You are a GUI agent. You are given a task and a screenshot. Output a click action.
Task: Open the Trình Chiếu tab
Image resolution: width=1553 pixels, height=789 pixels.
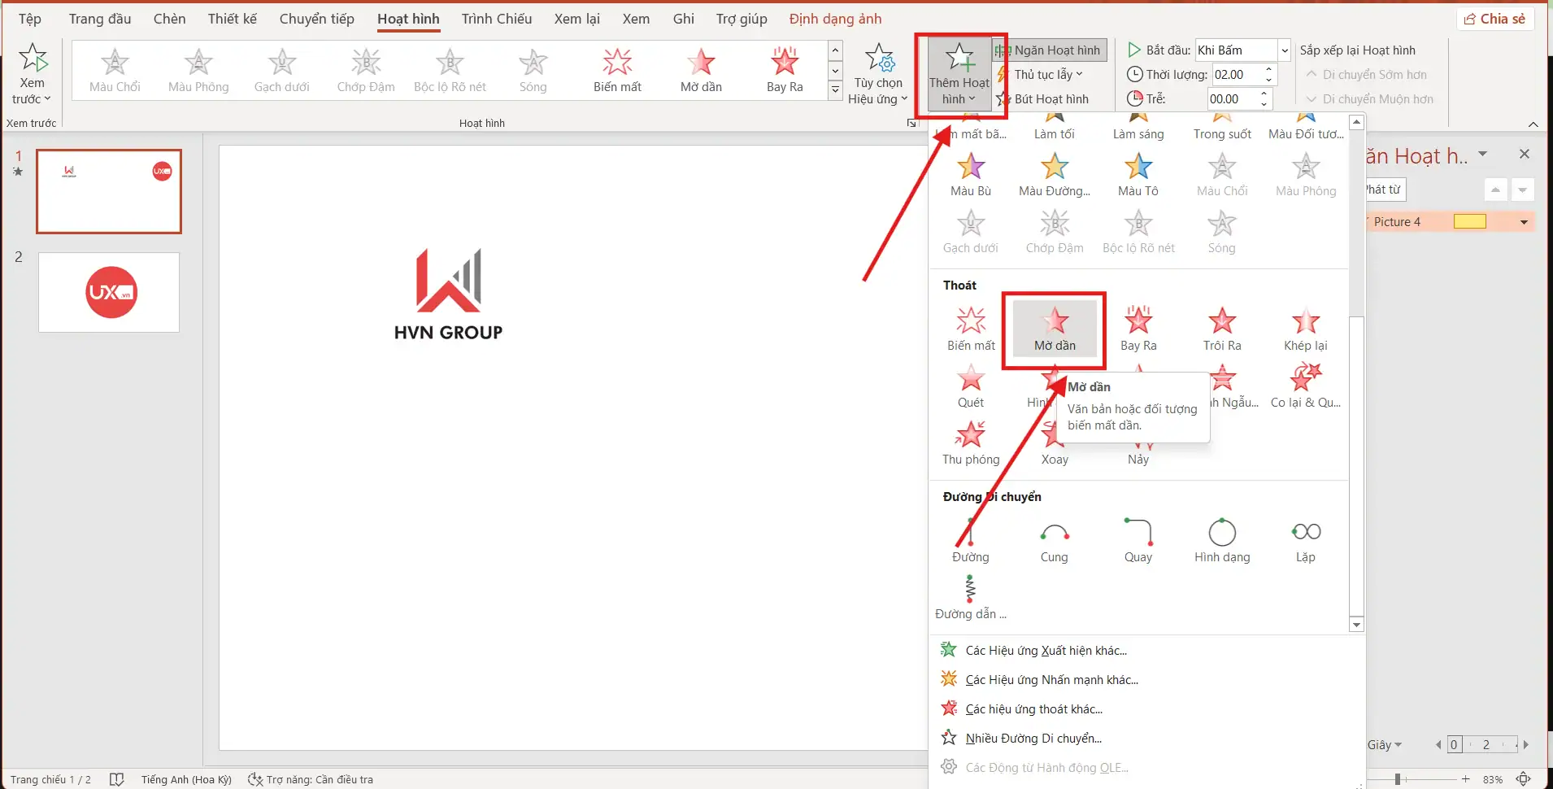(496, 19)
